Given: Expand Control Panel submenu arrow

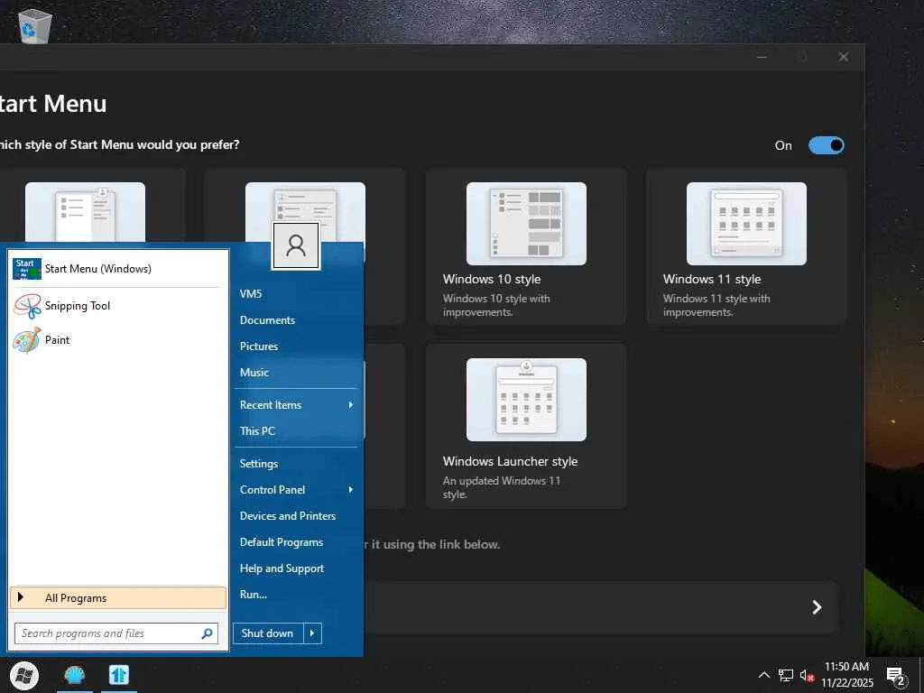Looking at the screenshot, I should tap(351, 490).
